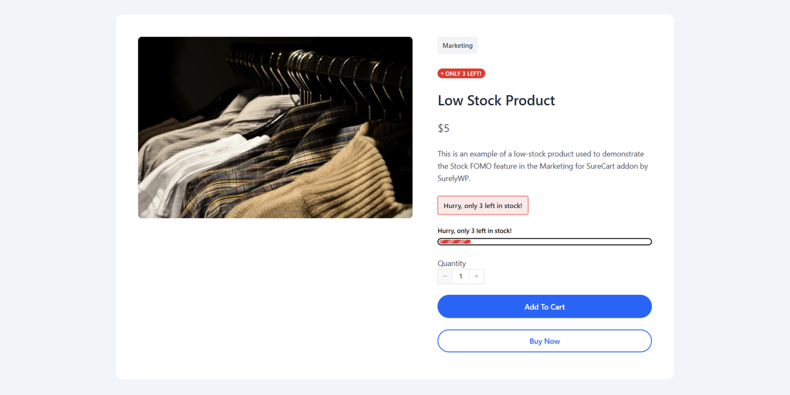
Task: Click the Hurry only 3 left alert box
Action: (x=483, y=205)
